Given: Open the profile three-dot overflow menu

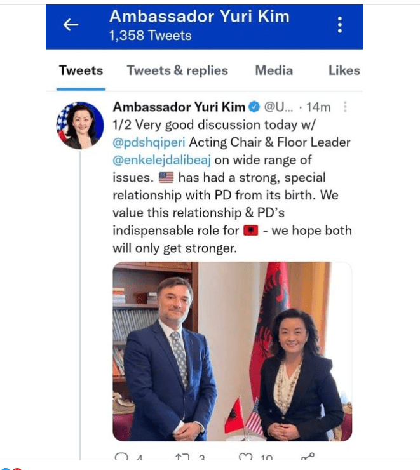Looking at the screenshot, I should [x=340, y=25].
